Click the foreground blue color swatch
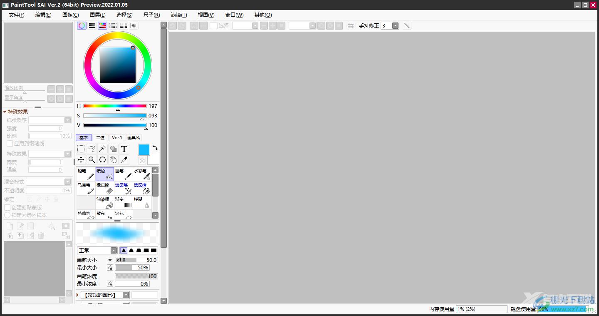The image size is (599, 316). coord(144,150)
